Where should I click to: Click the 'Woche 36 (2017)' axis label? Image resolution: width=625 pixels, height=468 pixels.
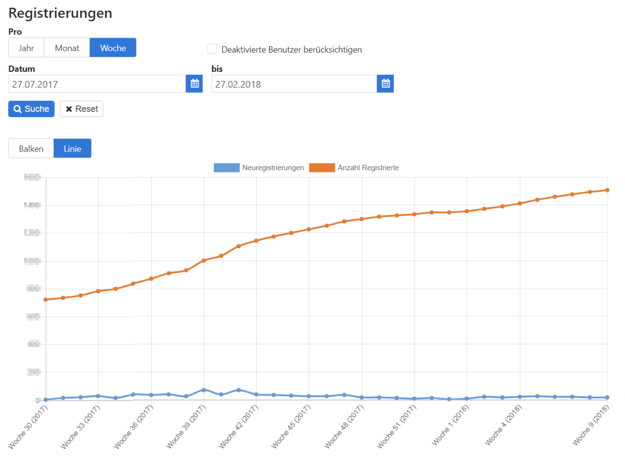(133, 427)
